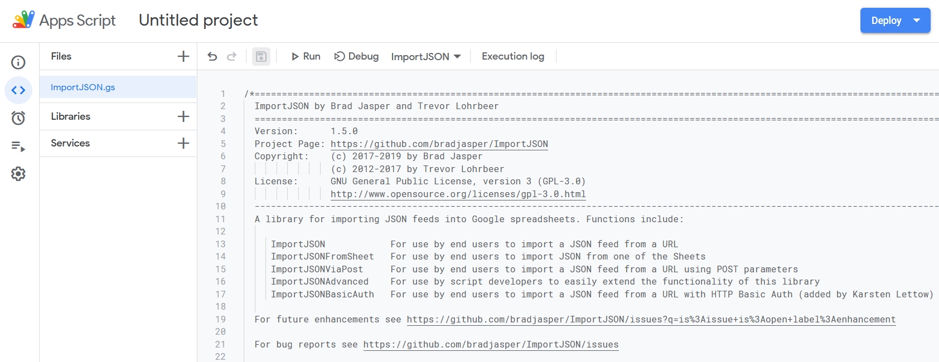Click the Apps Script logo icon
The image size is (939, 362).
(23, 20)
